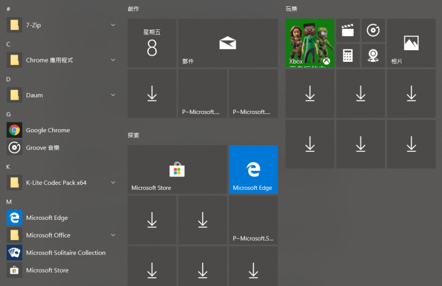Screen dimensions: 442x286
Task: Open the Groove music small tile
Action: point(373,31)
